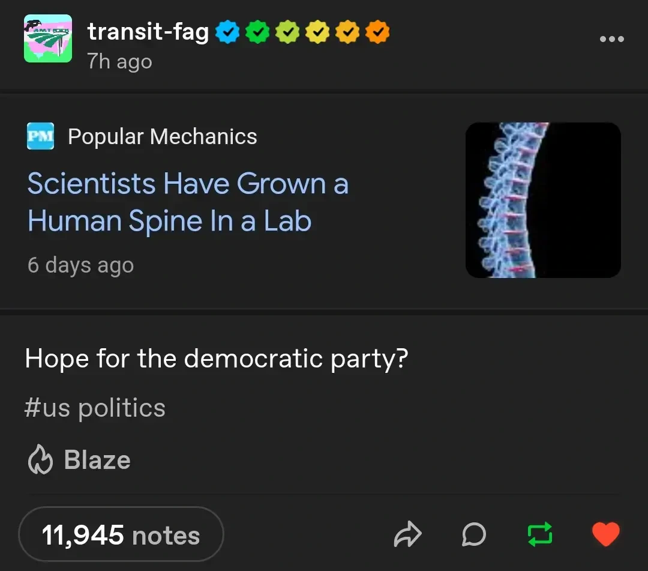
Task: Click the dark green checkmark badge
Action: click(x=257, y=32)
